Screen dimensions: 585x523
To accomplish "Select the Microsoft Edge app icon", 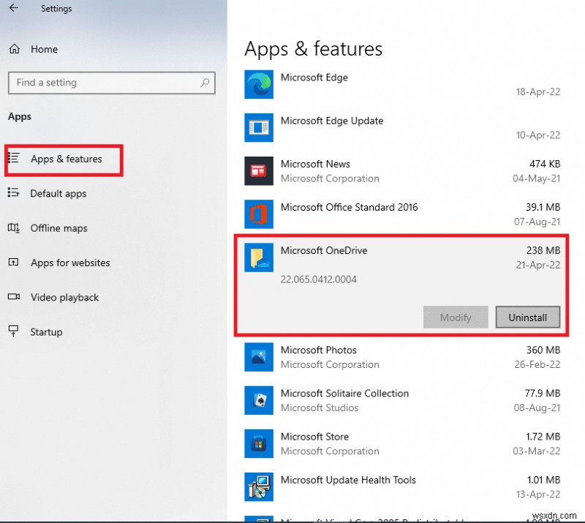I will pos(258,84).
